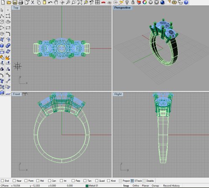
Task: Cut with the scissors icon
Action: click(x=32, y=2)
